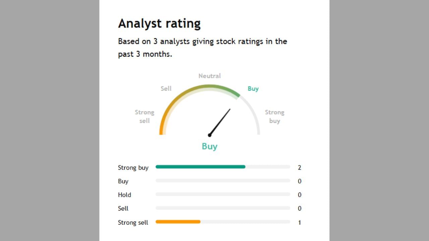Click the empty Hold rating bar
The width and height of the screenshot is (429, 241).
tap(223, 194)
